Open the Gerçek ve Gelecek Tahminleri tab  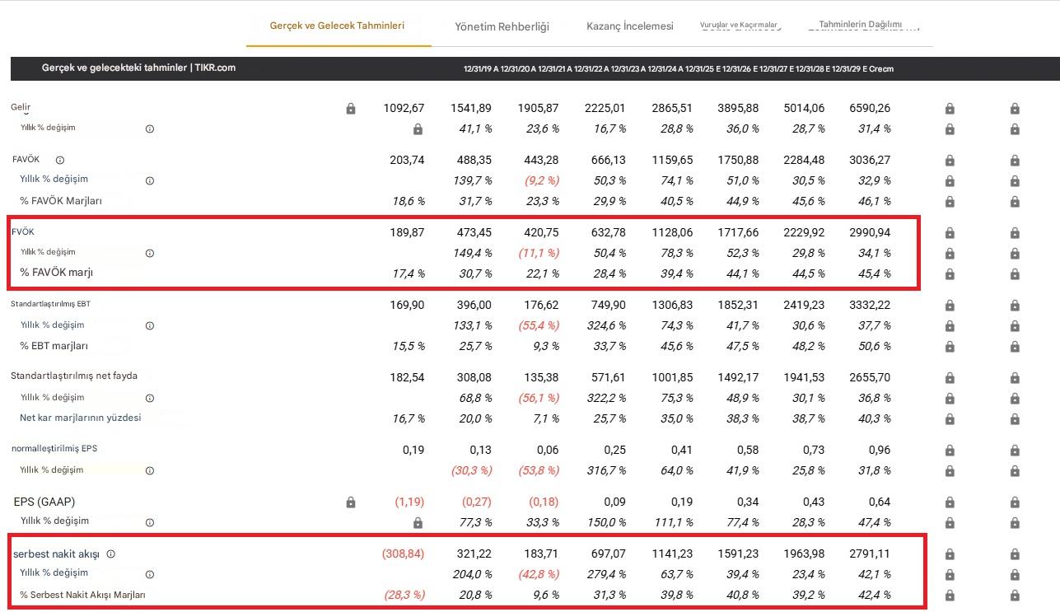pyautogui.click(x=337, y=26)
